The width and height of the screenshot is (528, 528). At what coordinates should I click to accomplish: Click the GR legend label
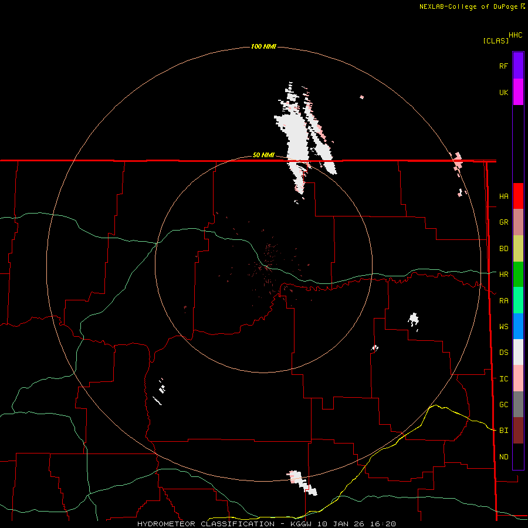[x=503, y=222]
